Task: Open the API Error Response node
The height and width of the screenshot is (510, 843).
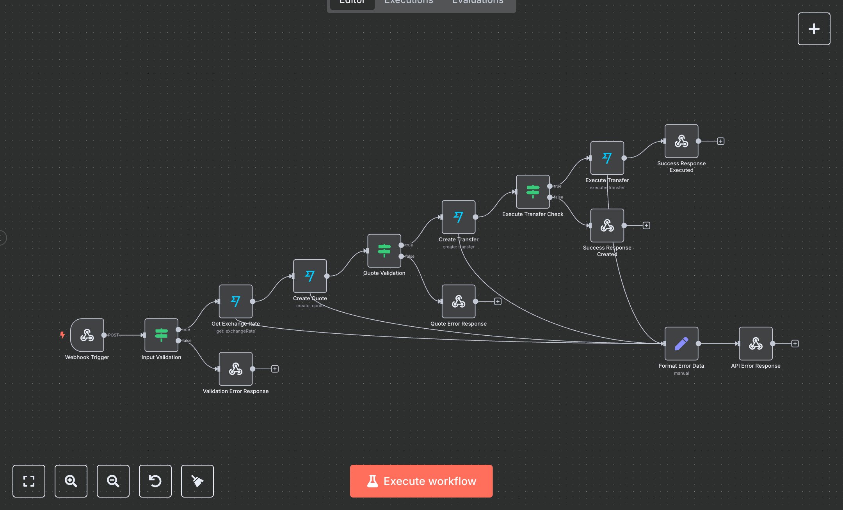Action: 756,343
